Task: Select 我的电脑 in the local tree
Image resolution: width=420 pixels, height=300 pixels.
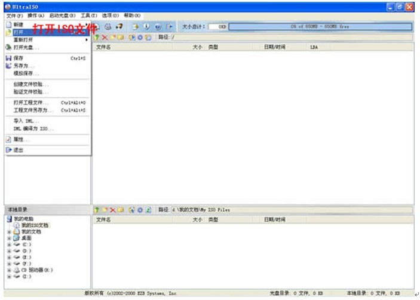Action: [x=23, y=219]
